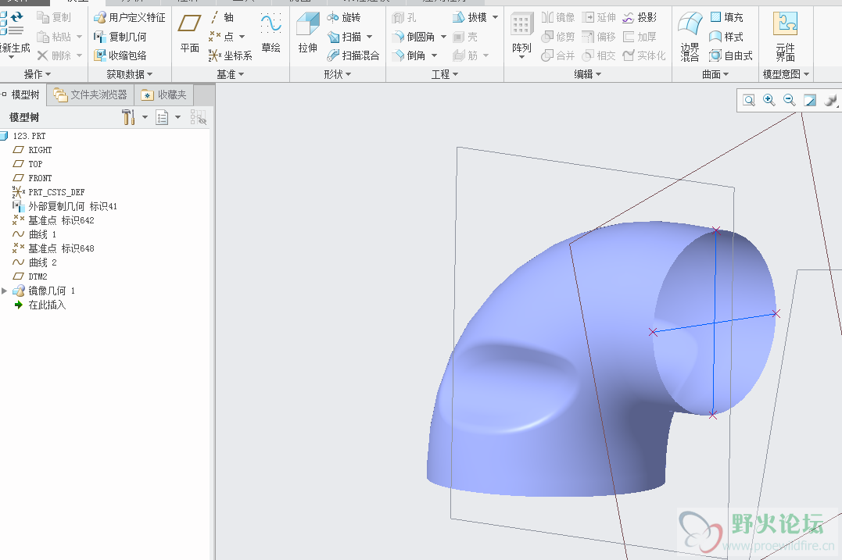
Task: Select the FRONT datum plane
Action: (x=40, y=178)
